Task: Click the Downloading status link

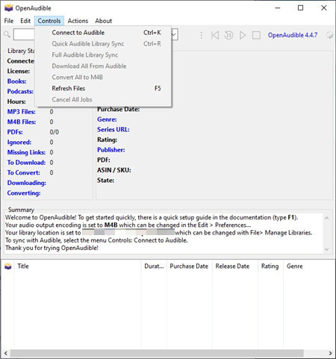Action: click(27, 183)
